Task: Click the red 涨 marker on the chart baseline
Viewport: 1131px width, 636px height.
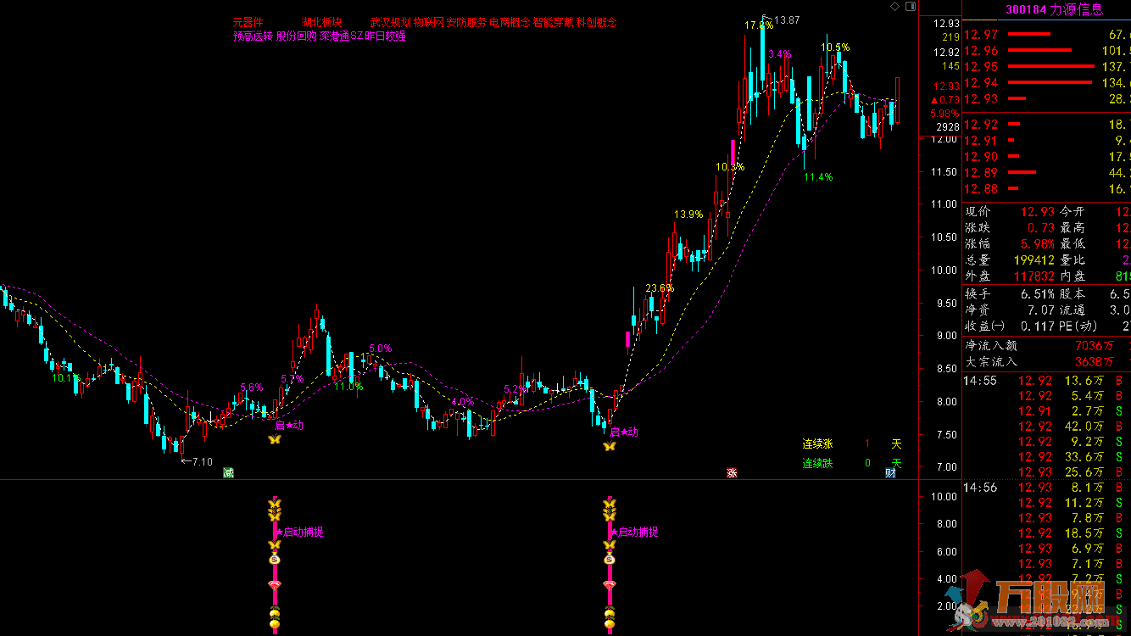Action: pyautogui.click(x=732, y=472)
